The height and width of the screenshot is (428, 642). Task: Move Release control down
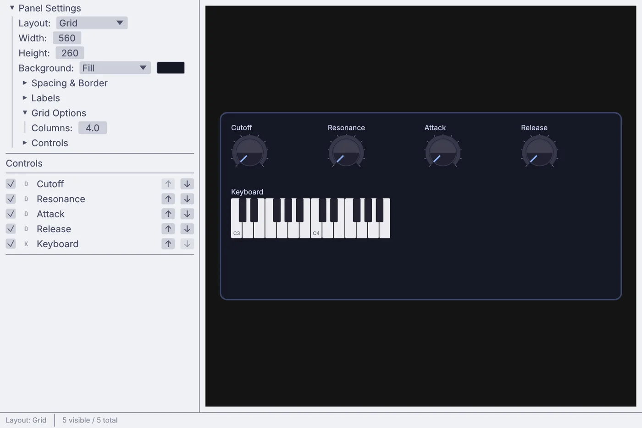point(187,229)
